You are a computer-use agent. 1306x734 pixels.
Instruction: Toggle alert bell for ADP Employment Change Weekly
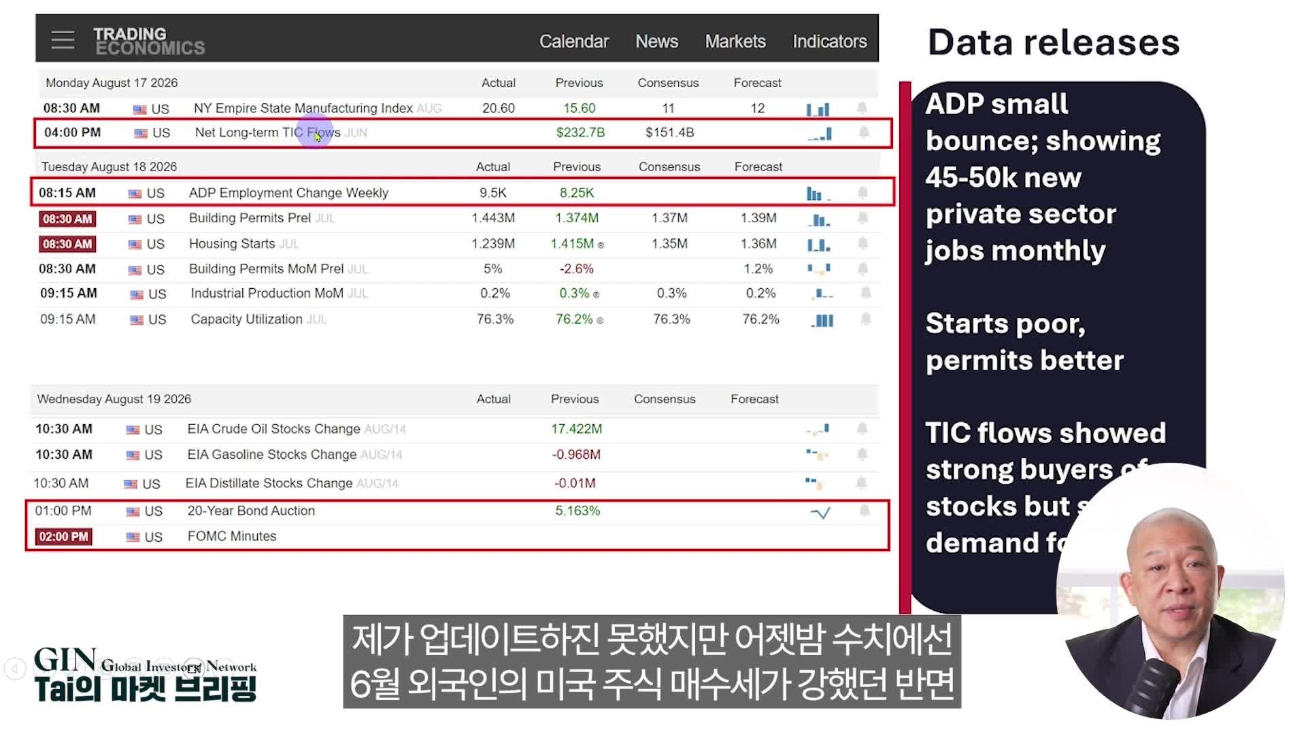click(x=863, y=193)
